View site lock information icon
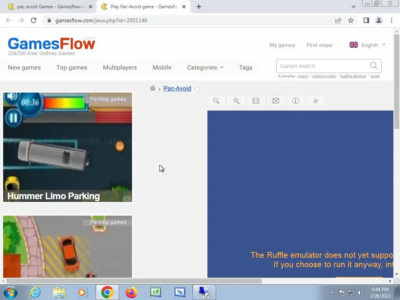The width and height of the screenshot is (400, 300). coord(49,20)
